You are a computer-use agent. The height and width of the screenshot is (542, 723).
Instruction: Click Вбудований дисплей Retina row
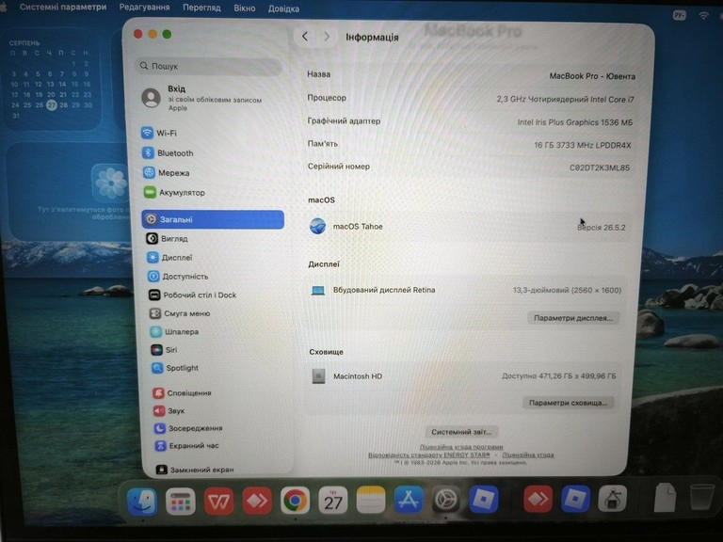click(466, 290)
